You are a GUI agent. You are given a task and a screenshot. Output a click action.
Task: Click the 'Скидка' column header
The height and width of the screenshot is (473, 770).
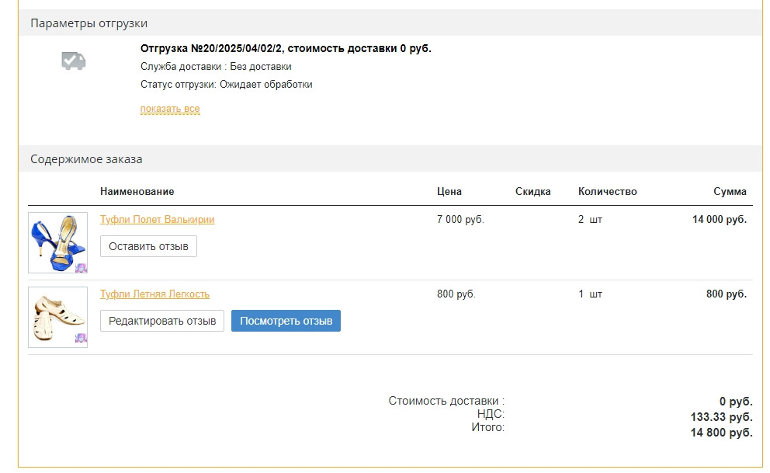tap(532, 192)
